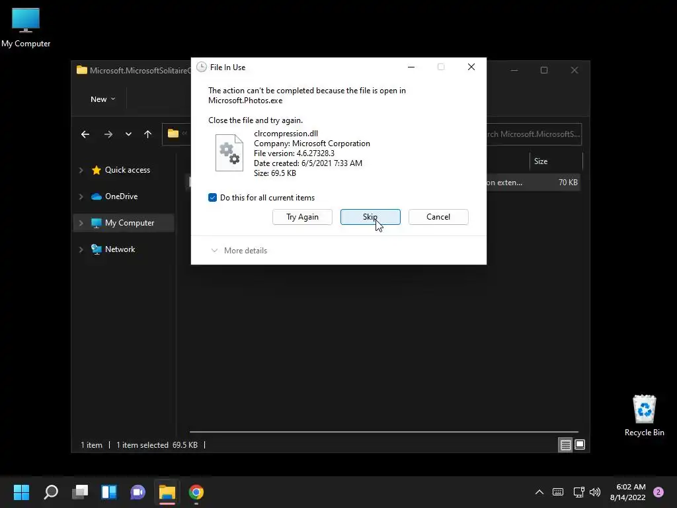Screen dimensions: 677x508
Task: Click the Size column header
Action: (555, 161)
